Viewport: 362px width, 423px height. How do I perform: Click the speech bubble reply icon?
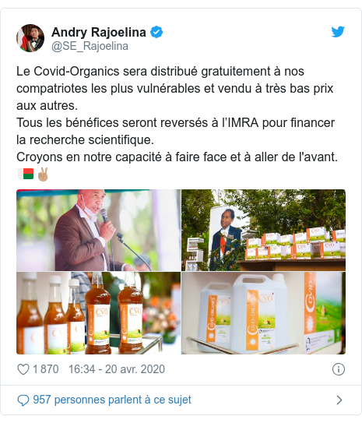pyautogui.click(x=23, y=400)
